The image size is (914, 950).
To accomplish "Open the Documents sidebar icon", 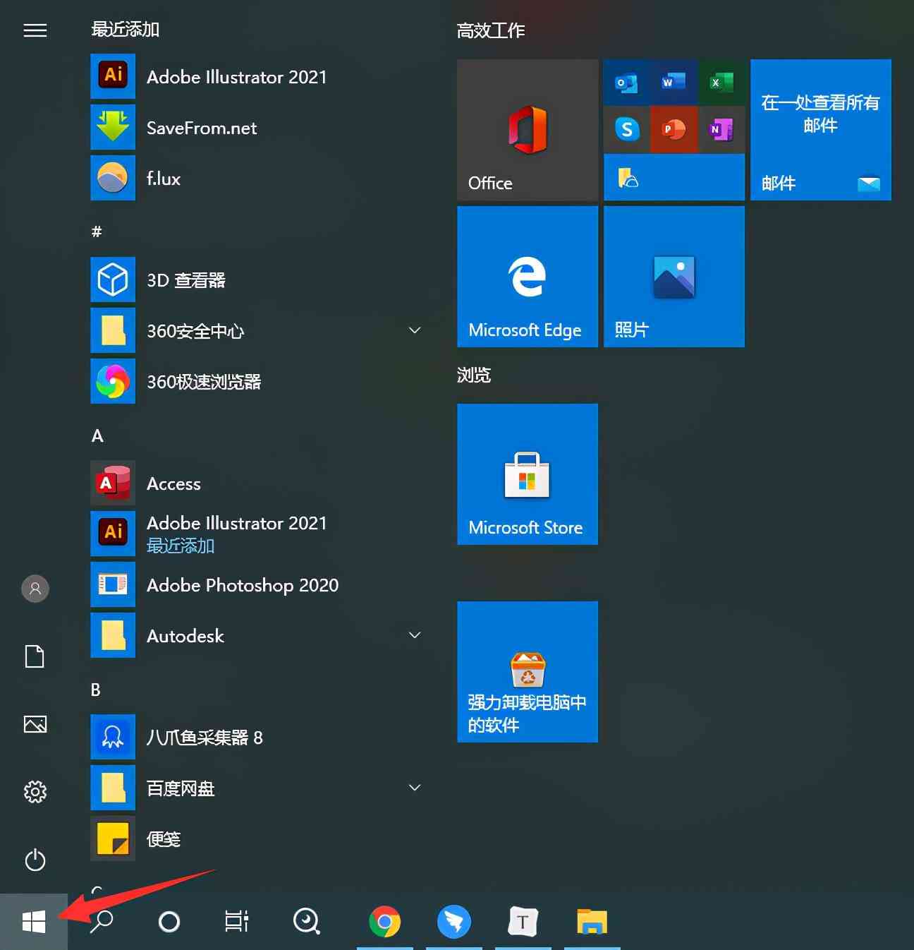I will (35, 656).
